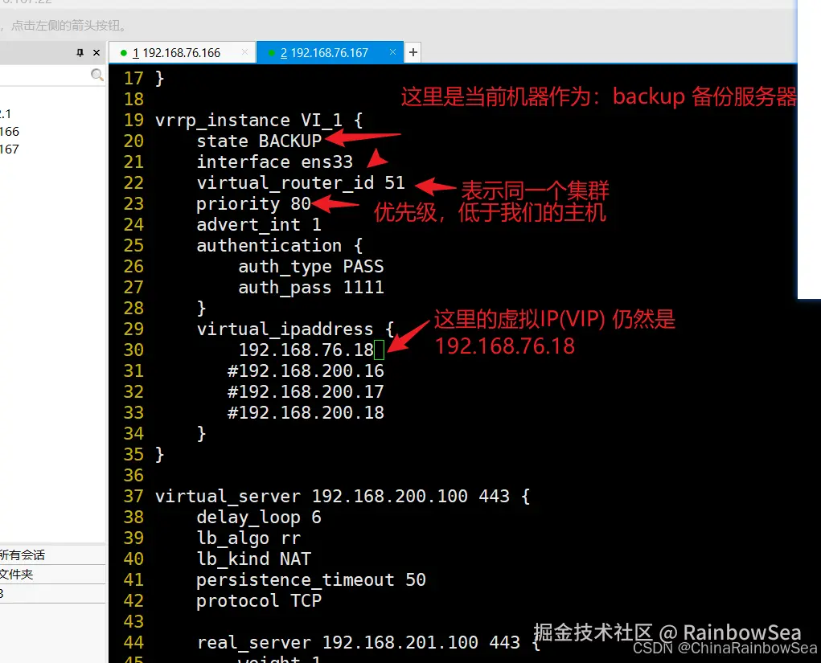Click the search magnifier icon in side panel

coord(96,75)
